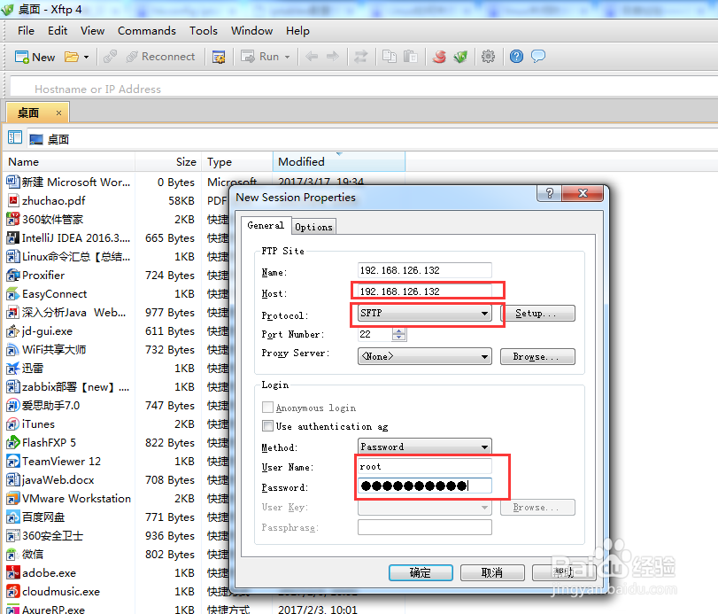The width and height of the screenshot is (718, 614).
Task: Click the Name input field
Action: point(424,270)
